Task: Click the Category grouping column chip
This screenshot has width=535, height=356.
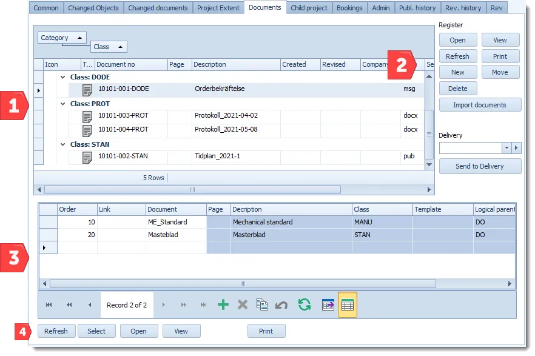Action: pos(62,38)
